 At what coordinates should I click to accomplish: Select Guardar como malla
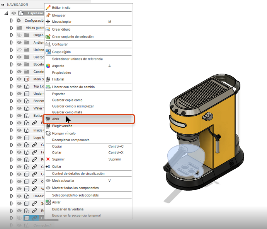tap(67, 112)
